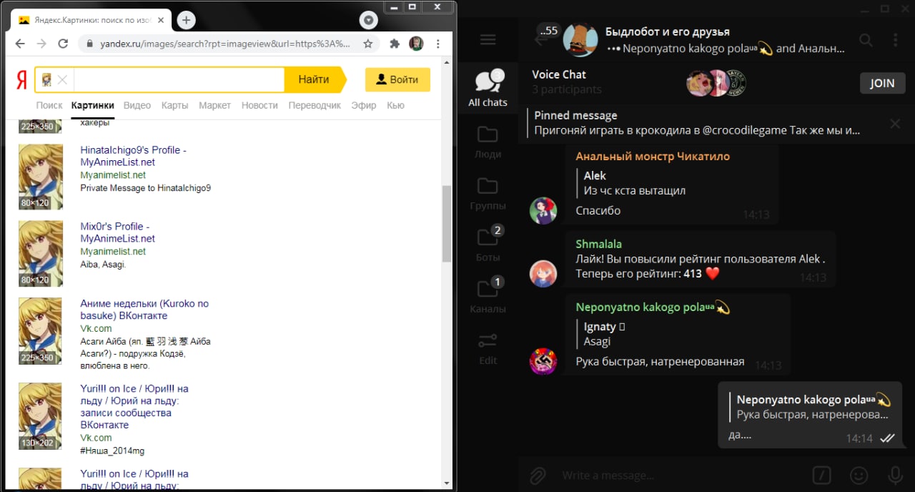The image size is (915, 492).
Task: Switch to Поиск tab on Yandex
Action: [x=49, y=105]
